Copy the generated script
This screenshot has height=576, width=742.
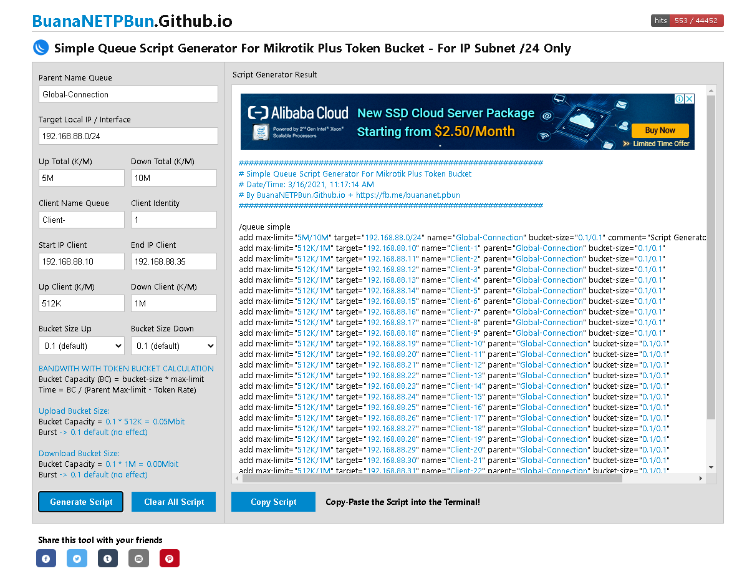tap(273, 501)
